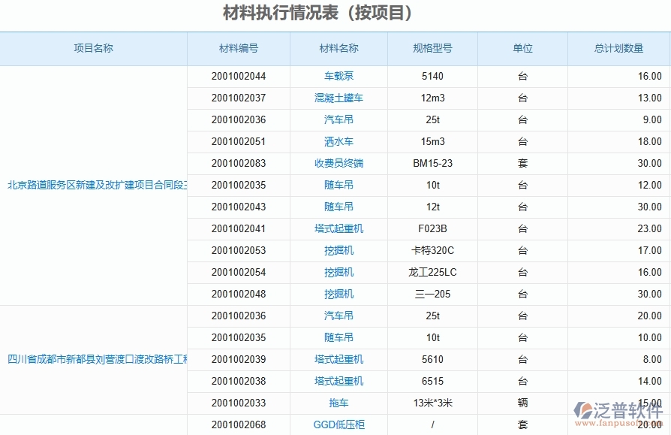The image size is (671, 435).
Task: Open 挖掘机 with spec 卡特320C
Action: point(337,250)
